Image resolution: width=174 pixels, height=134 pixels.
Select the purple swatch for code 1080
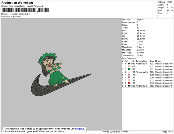129,77
